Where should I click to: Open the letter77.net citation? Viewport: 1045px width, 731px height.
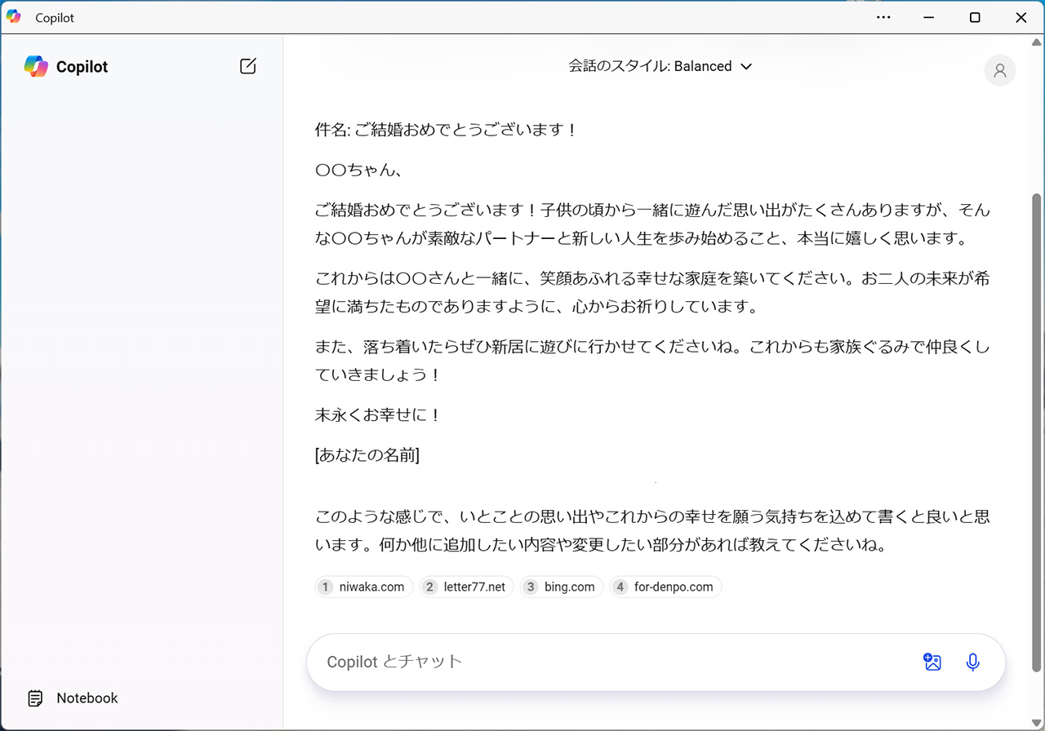click(x=466, y=587)
